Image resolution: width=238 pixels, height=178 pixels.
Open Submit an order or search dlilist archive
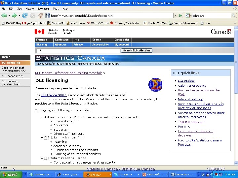click(201, 115)
